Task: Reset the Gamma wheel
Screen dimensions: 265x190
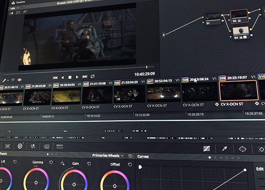Action: click(51, 162)
